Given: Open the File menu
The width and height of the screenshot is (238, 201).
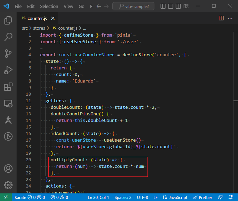Looking at the screenshot, I should [x=18, y=6].
